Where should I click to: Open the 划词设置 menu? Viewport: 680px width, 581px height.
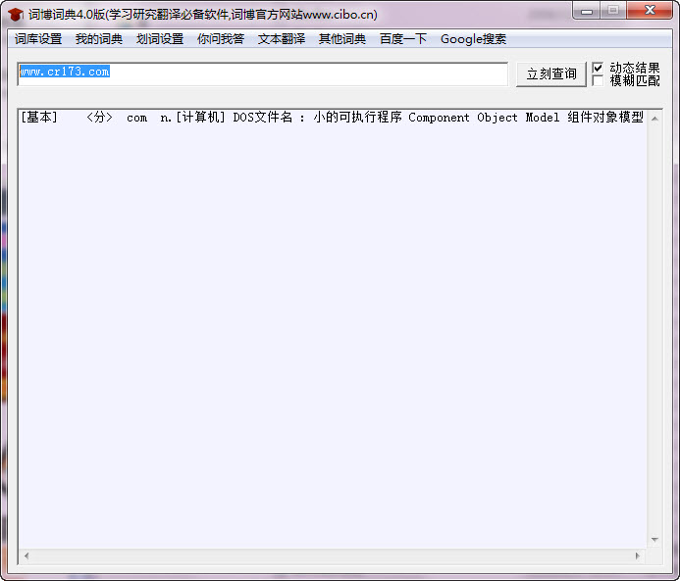click(160, 39)
